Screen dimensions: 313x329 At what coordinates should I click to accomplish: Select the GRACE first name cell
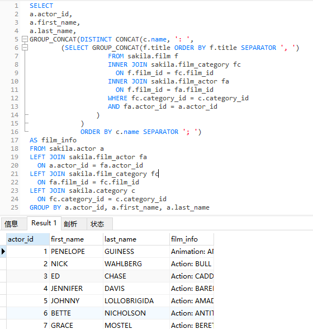76,325
